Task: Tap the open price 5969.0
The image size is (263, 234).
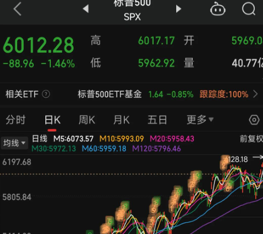Action: click(x=247, y=41)
